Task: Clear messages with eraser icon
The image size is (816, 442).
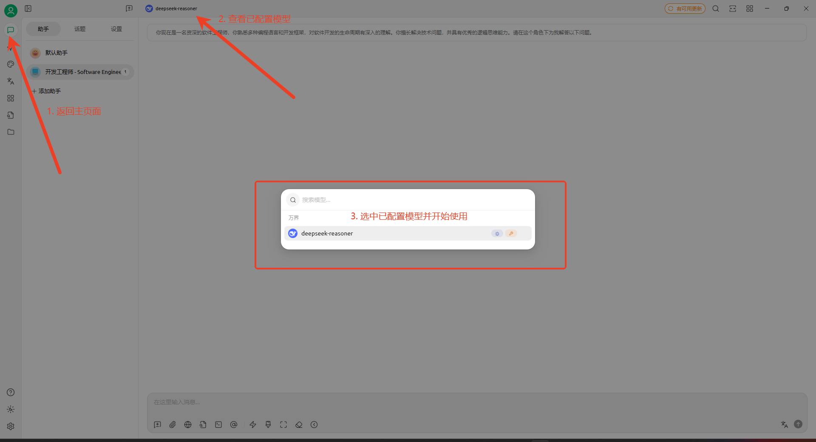Action: click(299, 425)
